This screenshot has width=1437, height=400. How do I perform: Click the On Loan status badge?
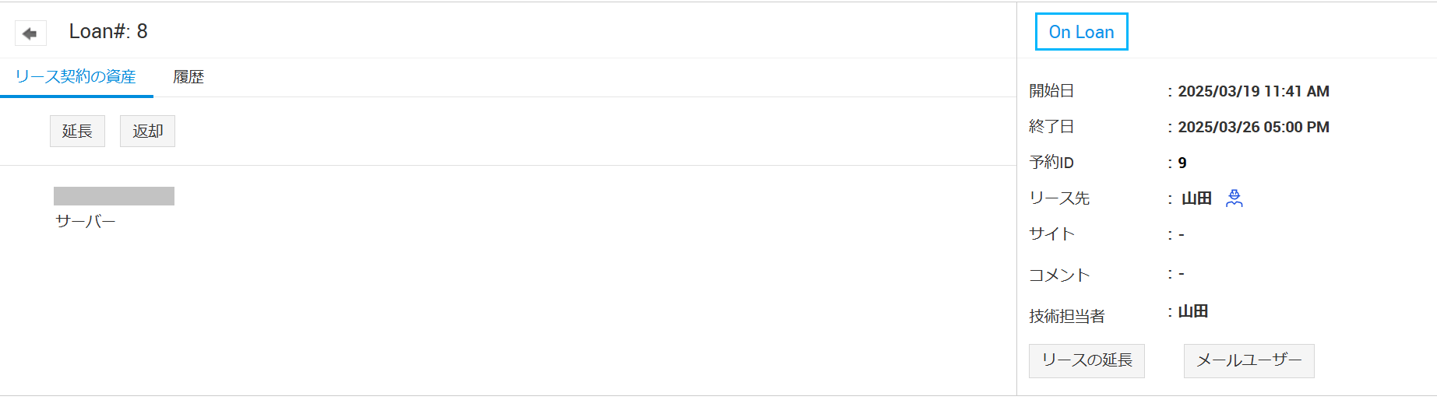(1081, 32)
